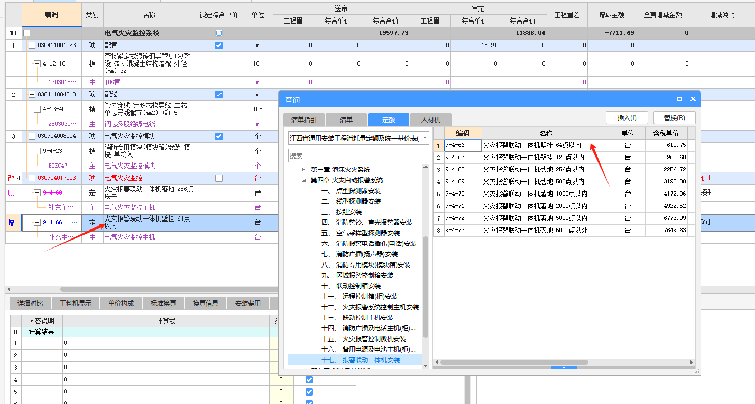Open 详细对比 tab
755x404 pixels.
[x=30, y=304]
